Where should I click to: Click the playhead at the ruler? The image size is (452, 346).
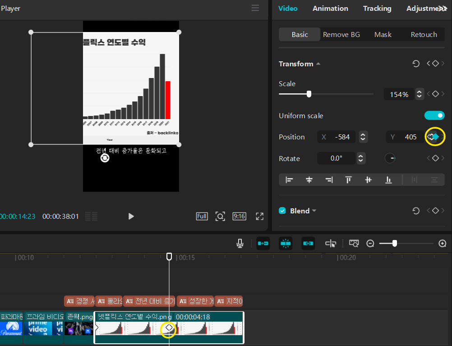[x=169, y=256]
